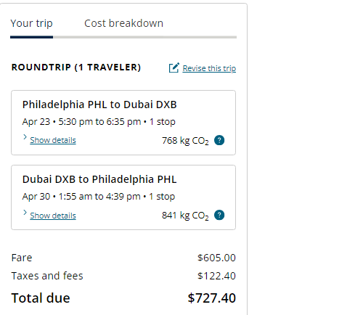The height and width of the screenshot is (315, 363).
Task: Click the Apr 30 departure time line
Action: tap(99, 197)
